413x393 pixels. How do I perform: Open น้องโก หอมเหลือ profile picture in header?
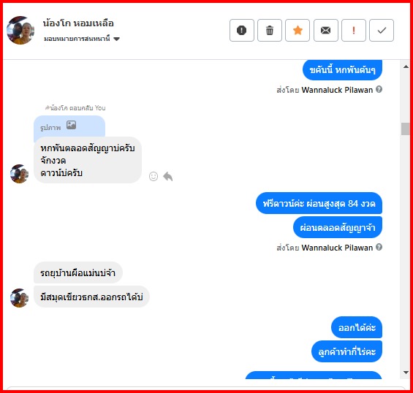pos(20,30)
